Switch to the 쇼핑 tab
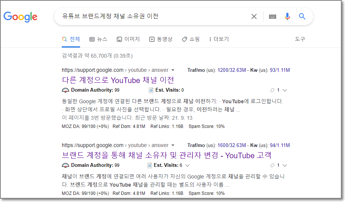Screen dimensions: 345x202 point(191,39)
